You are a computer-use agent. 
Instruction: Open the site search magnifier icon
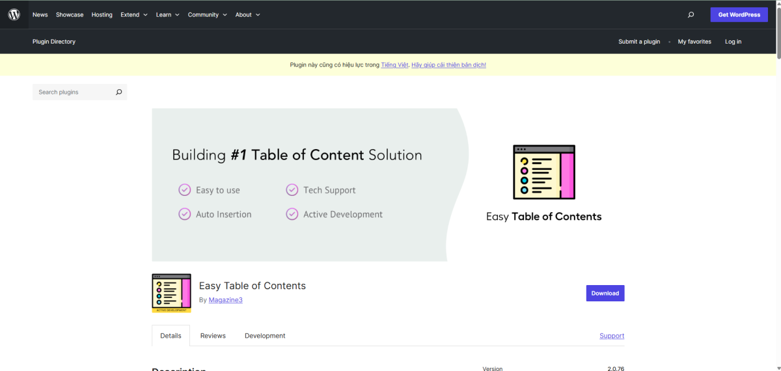[691, 14]
